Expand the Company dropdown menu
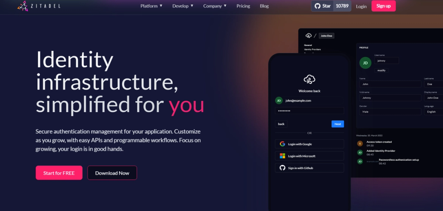The height and width of the screenshot is (211, 443). point(215,6)
